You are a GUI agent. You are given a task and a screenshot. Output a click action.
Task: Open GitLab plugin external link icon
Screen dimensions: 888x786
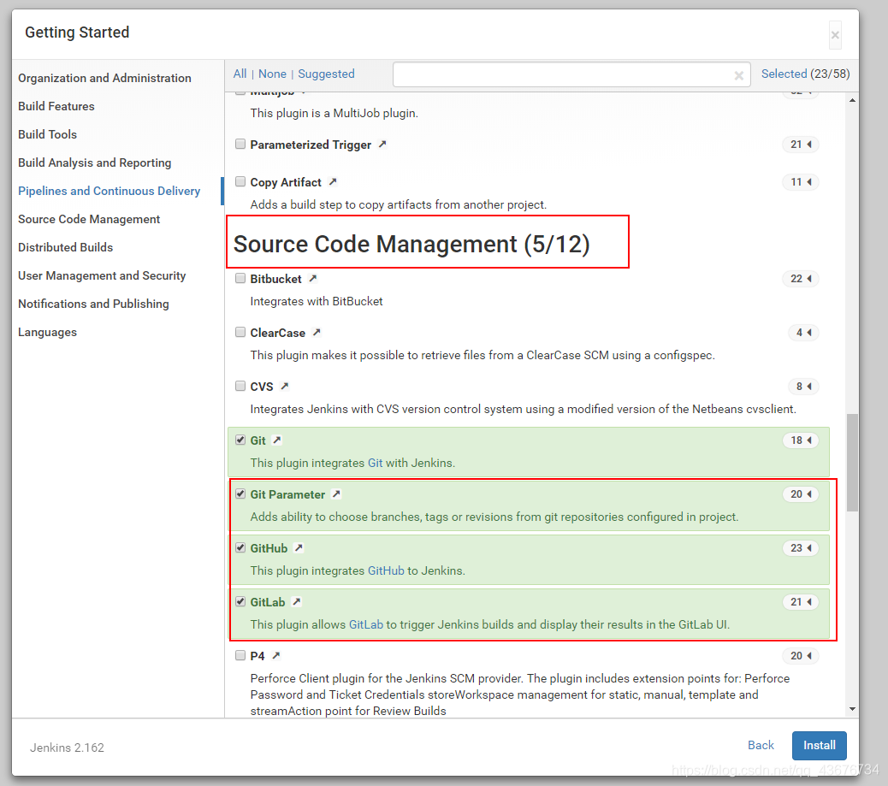click(296, 602)
